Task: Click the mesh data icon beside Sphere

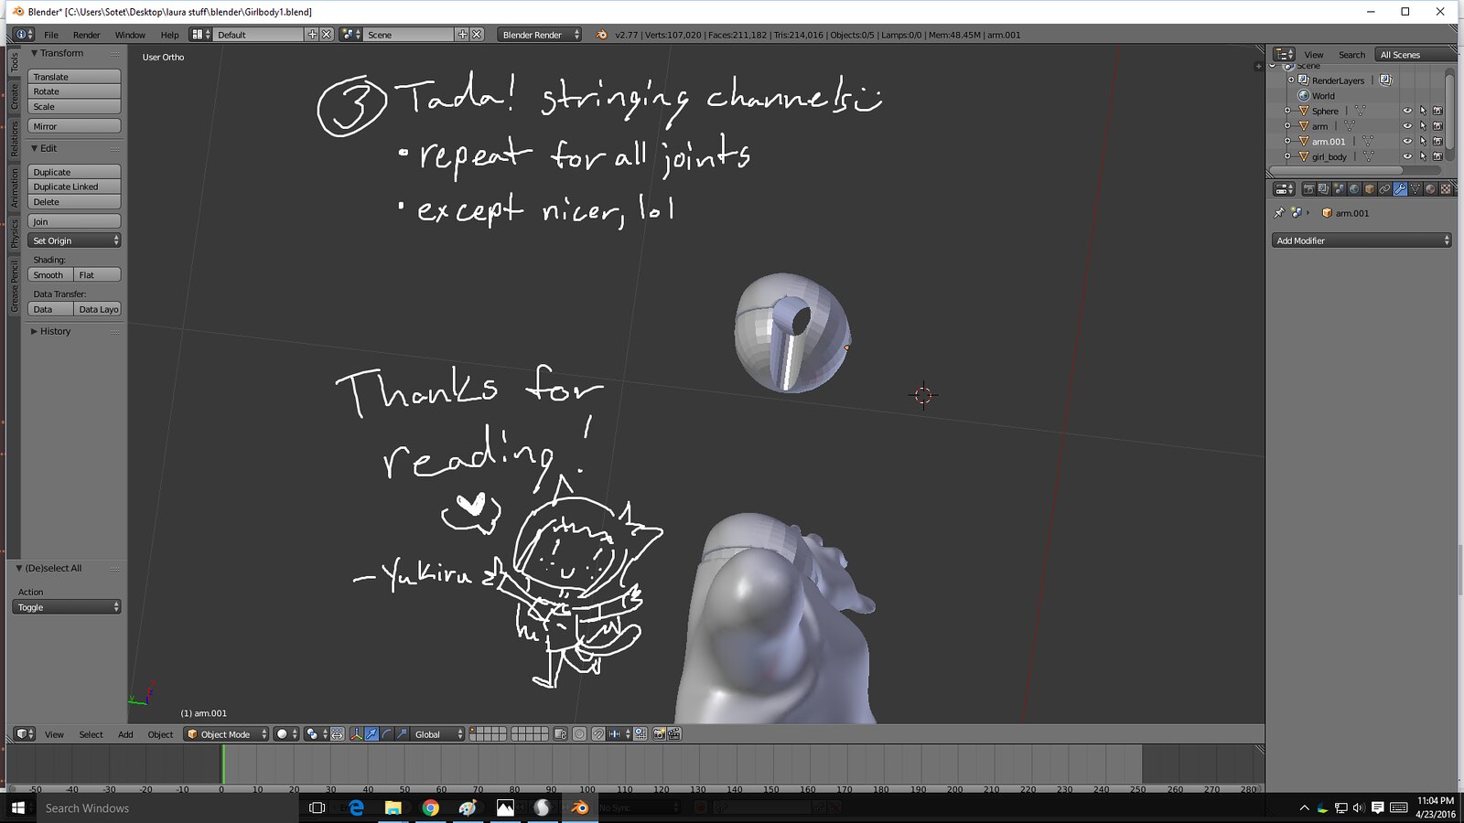Action: (1360, 111)
